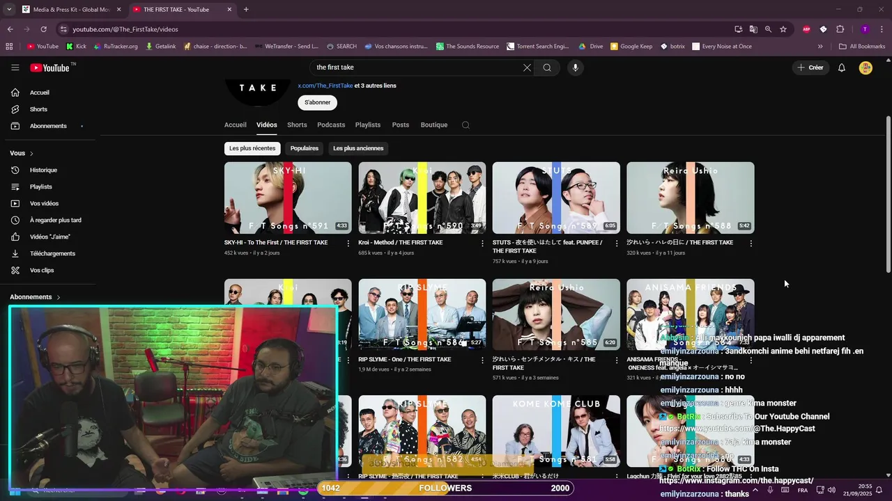Viewport: 892px width, 501px height.
Task: Open more options for F/T Songs n°588 video
Action: coord(751,244)
